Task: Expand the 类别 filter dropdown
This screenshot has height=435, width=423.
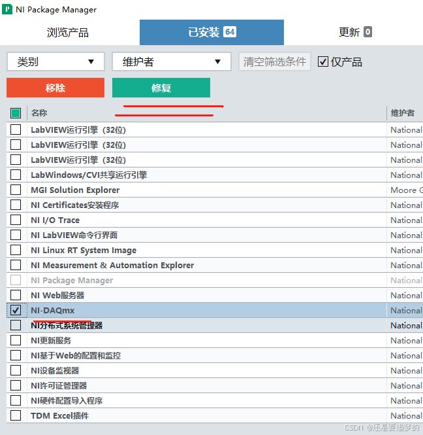Action: (55, 61)
